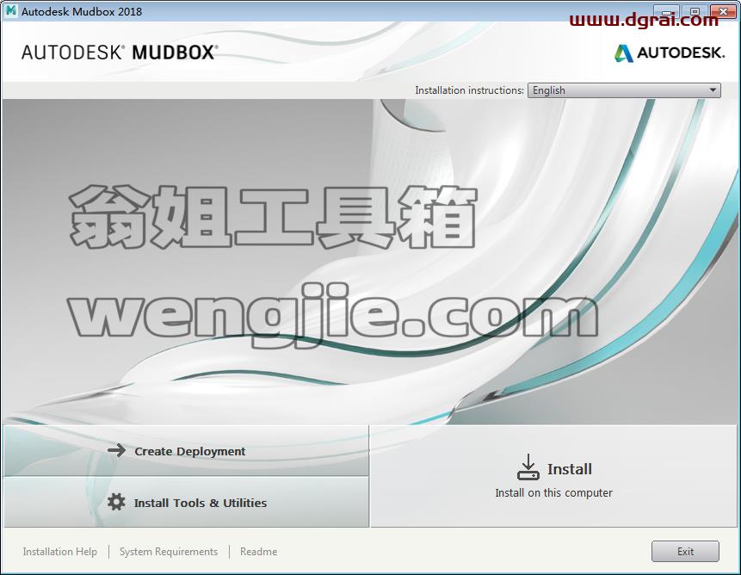The image size is (741, 575).
Task: Open the Installation instructions language dropdown
Action: (x=624, y=90)
